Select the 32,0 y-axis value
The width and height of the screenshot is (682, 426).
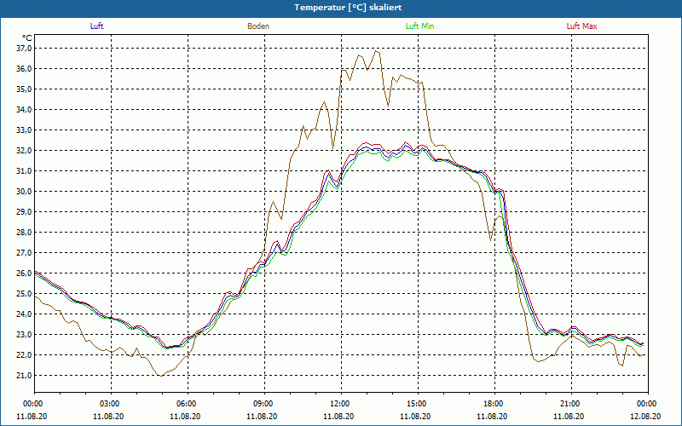25,151
